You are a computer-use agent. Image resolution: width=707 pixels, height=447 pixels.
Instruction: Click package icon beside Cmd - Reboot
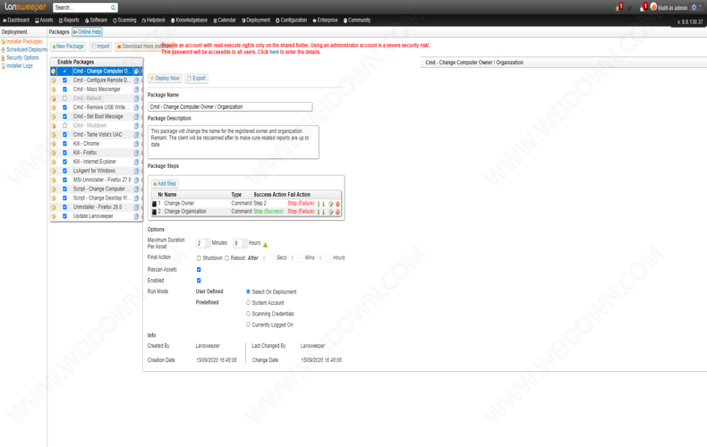point(54,98)
